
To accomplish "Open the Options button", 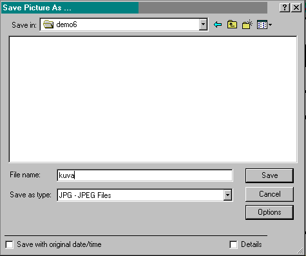I will (269, 212).
